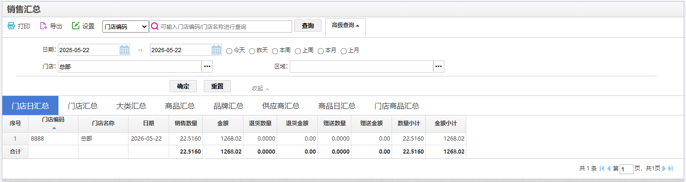Select the 昨天 radio option
The image size is (686, 182).
tap(252, 51)
